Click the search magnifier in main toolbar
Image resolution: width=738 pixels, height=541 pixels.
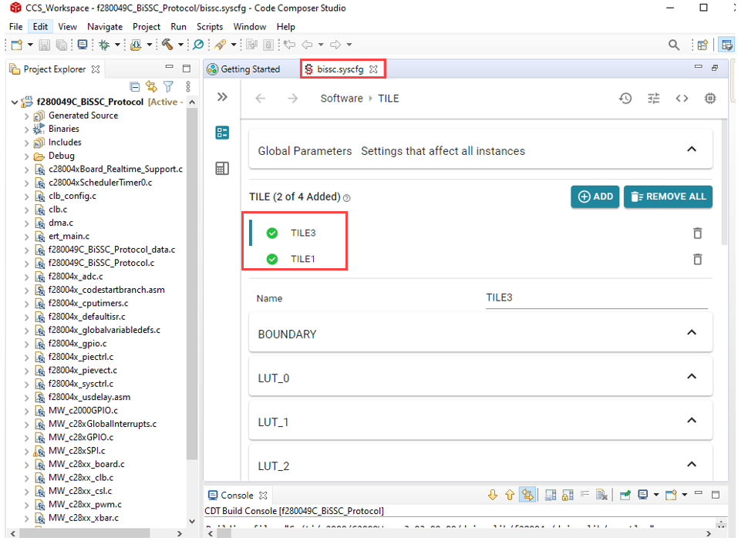674,45
